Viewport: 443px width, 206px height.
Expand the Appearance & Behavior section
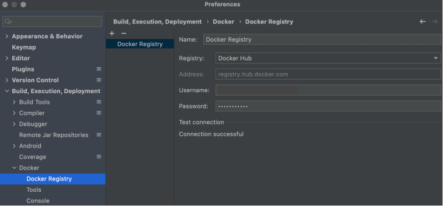(6, 36)
